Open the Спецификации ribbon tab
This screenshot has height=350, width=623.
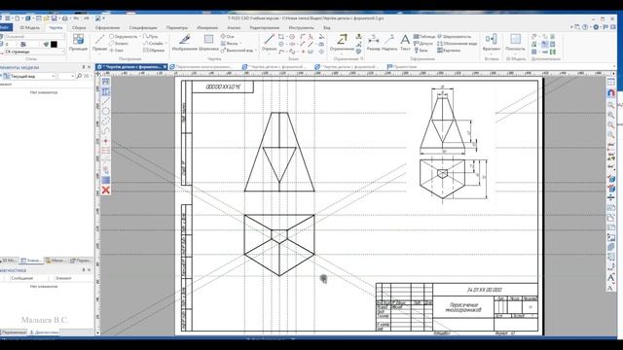click(143, 27)
